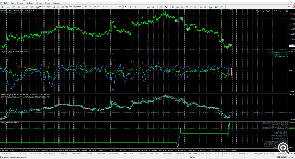Open the New Chart toolbar icon

(3, 7)
